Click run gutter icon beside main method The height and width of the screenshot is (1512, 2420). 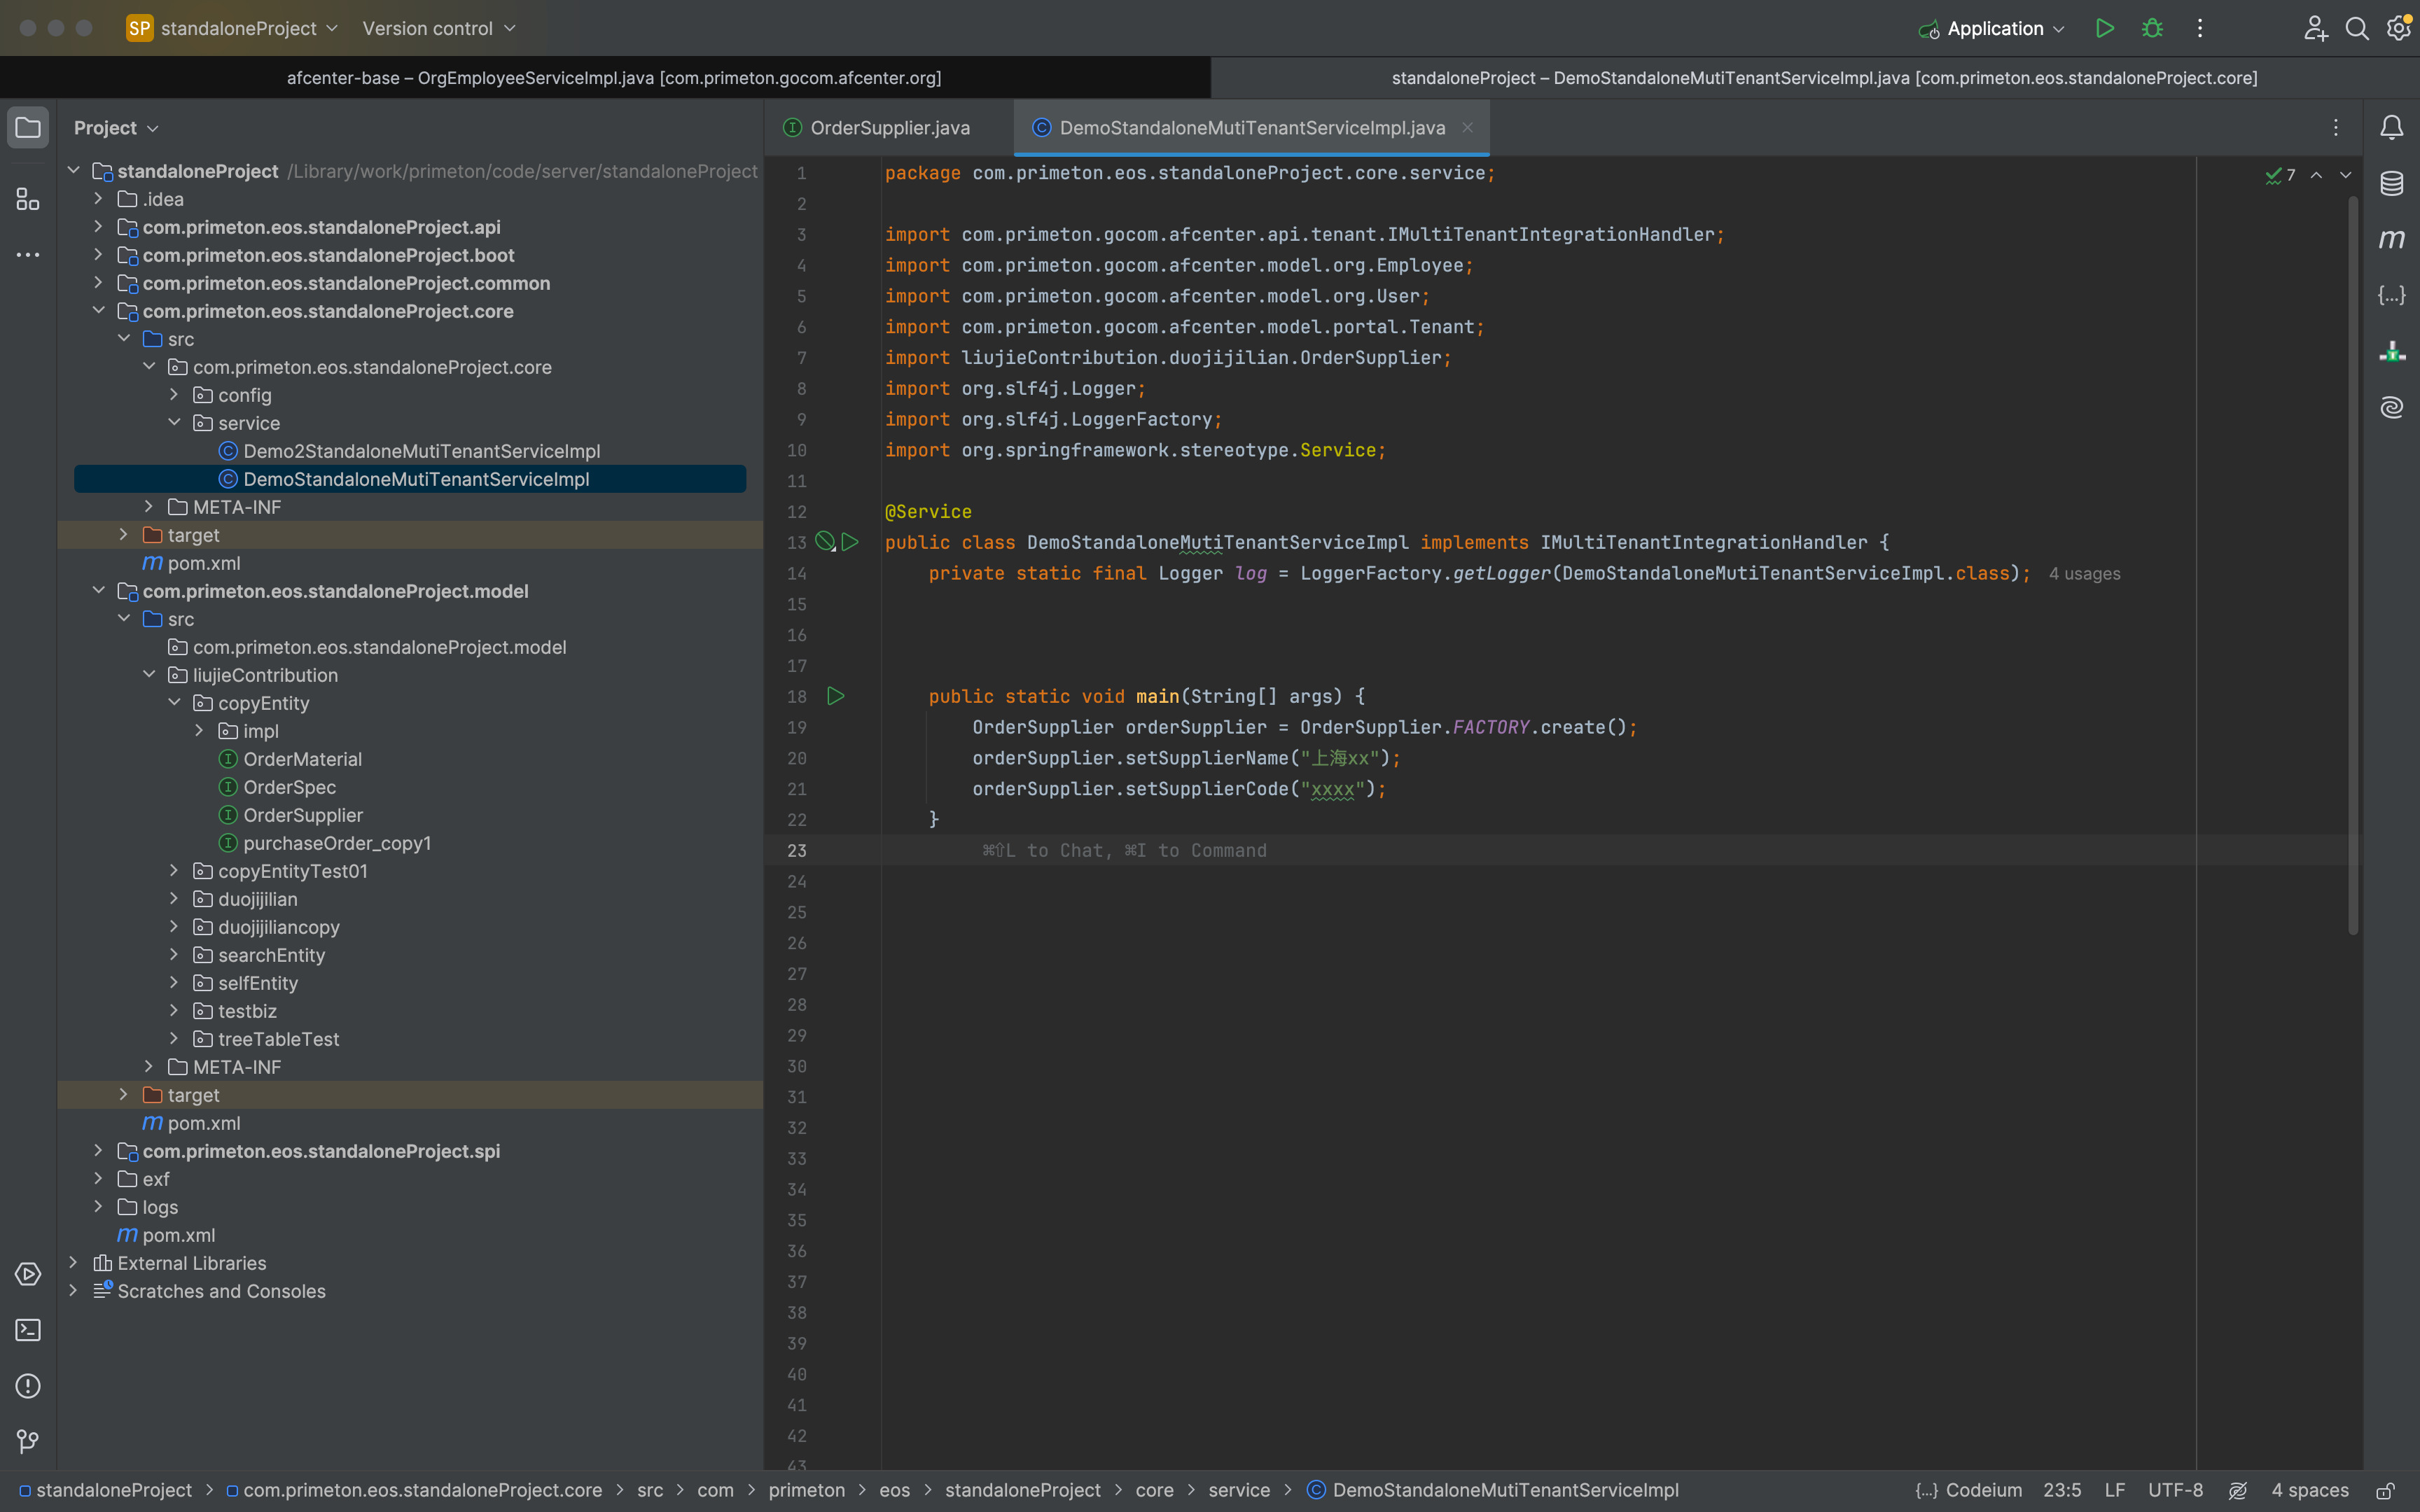836,696
